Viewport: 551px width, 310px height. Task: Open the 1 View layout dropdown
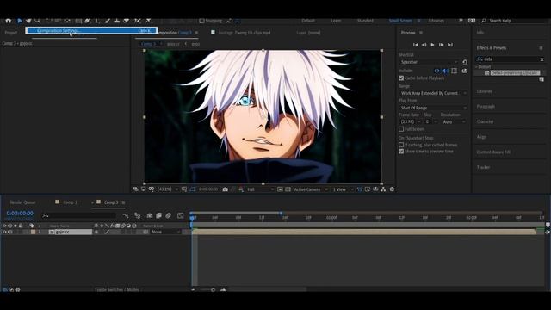(x=343, y=189)
